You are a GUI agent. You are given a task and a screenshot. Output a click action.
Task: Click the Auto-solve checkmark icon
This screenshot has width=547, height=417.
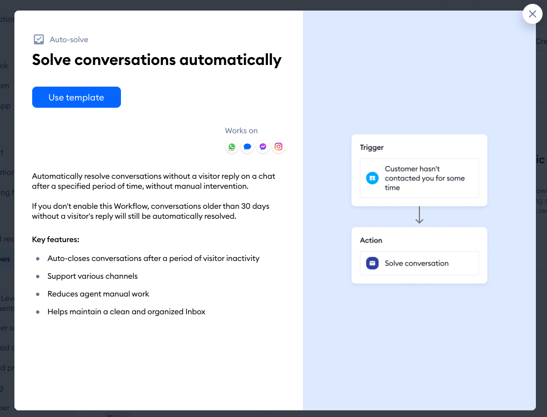39,39
